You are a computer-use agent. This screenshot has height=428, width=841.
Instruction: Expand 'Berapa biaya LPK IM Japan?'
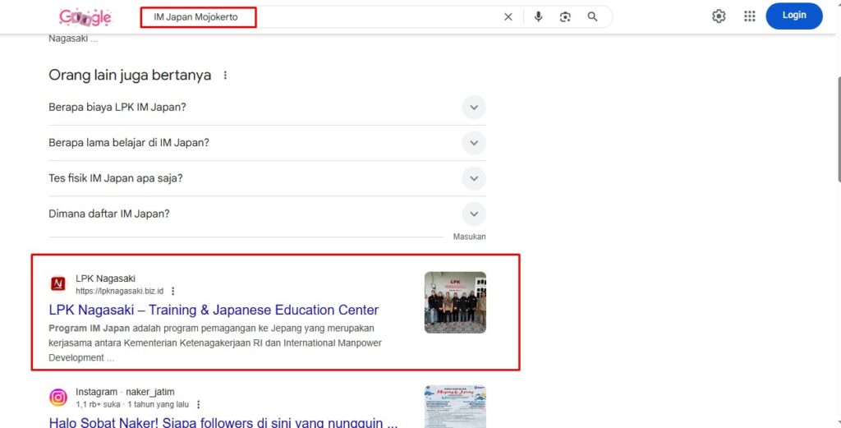click(473, 108)
